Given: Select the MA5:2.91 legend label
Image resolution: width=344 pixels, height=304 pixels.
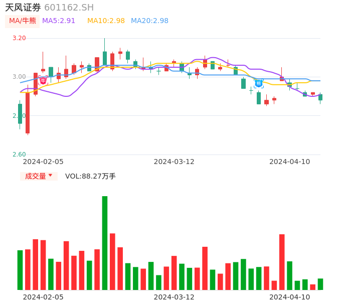Looking at the screenshot, I should [x=59, y=21].
